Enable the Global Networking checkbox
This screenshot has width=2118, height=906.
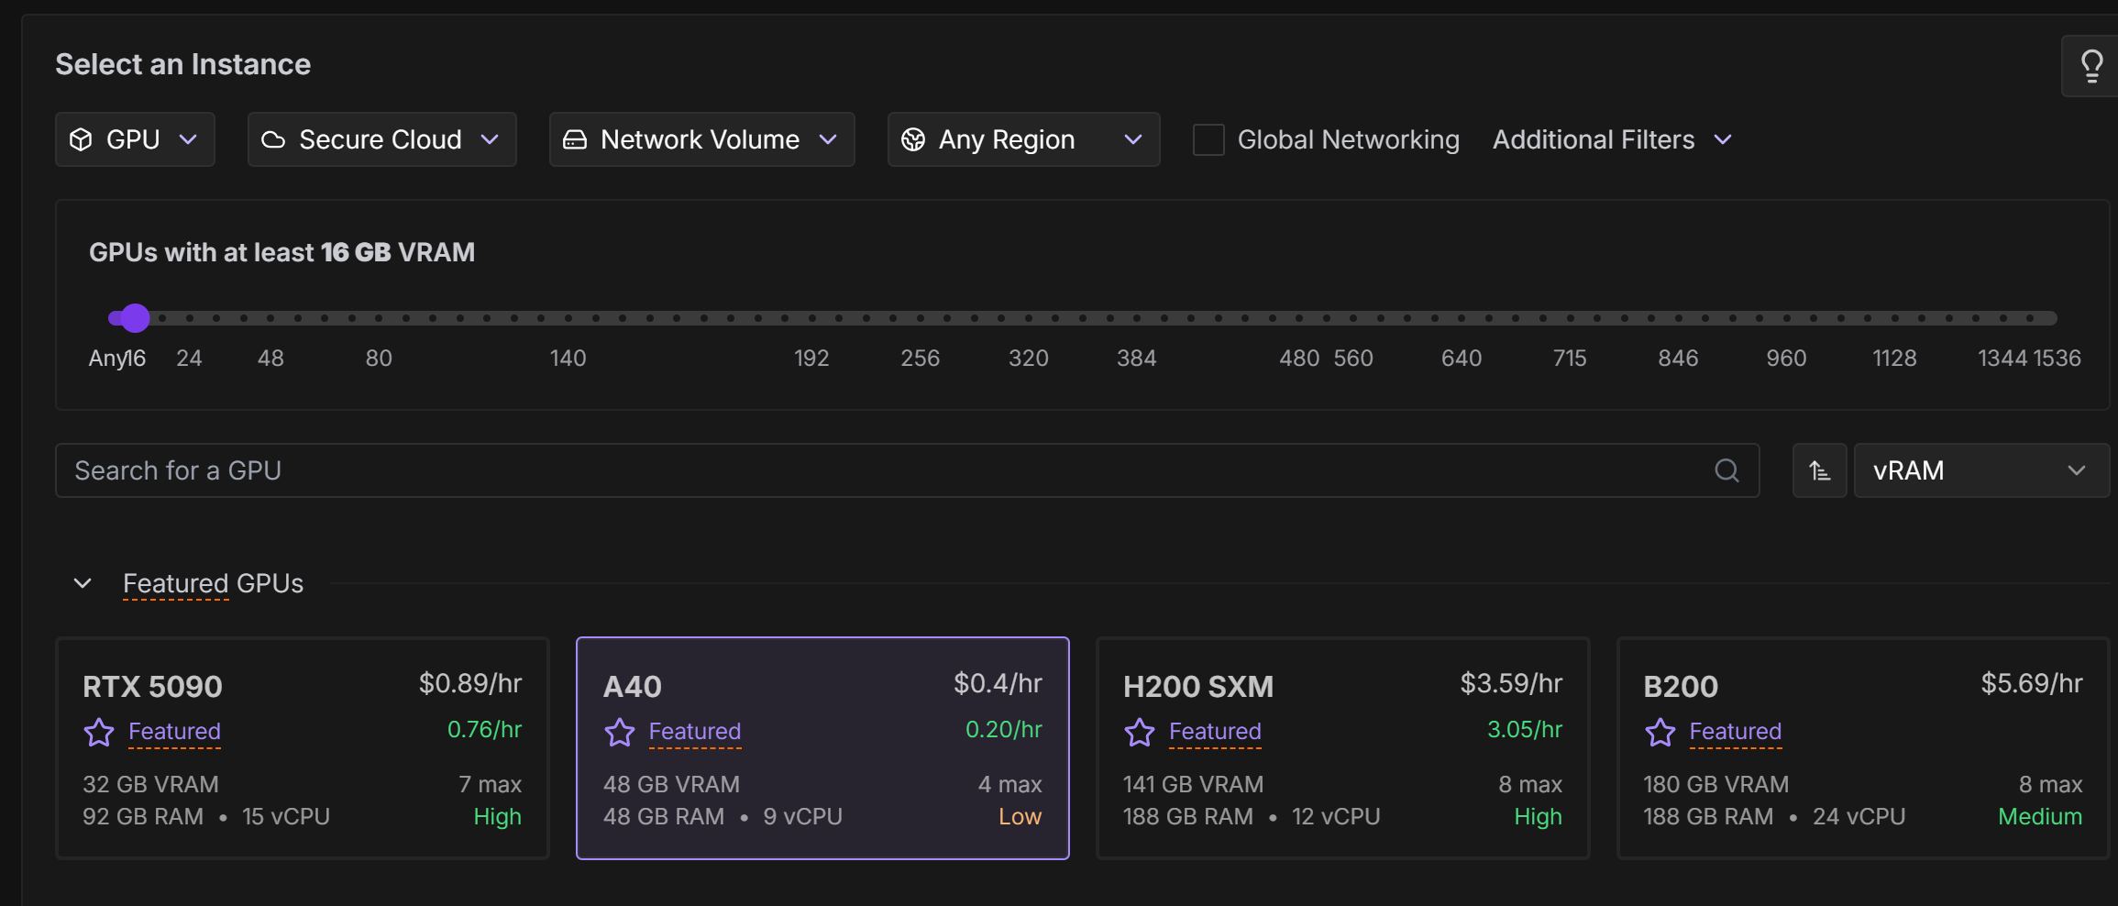(x=1208, y=139)
